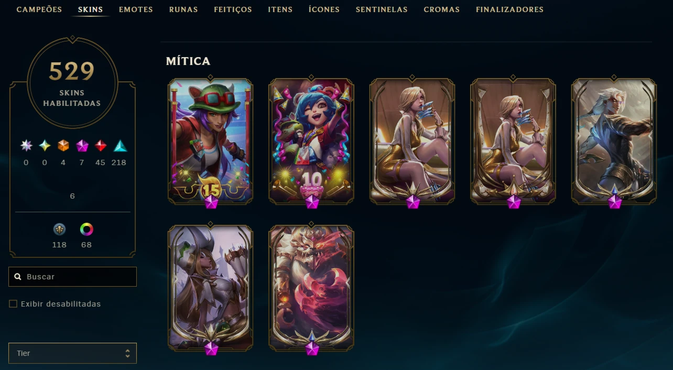Click the cyan triangle tier icon showing 218
673x370 pixels.
tap(120, 146)
